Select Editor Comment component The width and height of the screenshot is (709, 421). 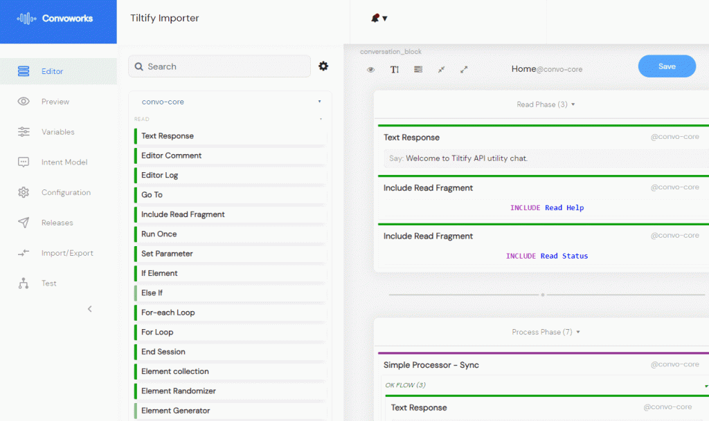tap(231, 156)
